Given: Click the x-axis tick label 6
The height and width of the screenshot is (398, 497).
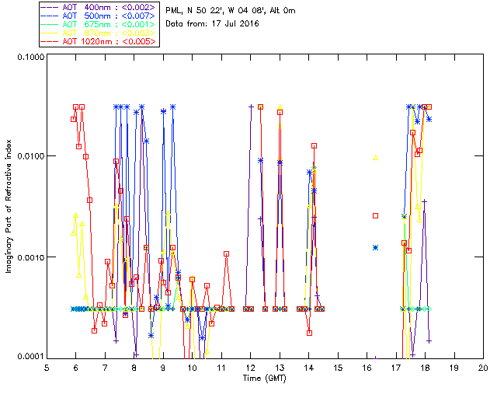Looking at the screenshot, I should (76, 368).
